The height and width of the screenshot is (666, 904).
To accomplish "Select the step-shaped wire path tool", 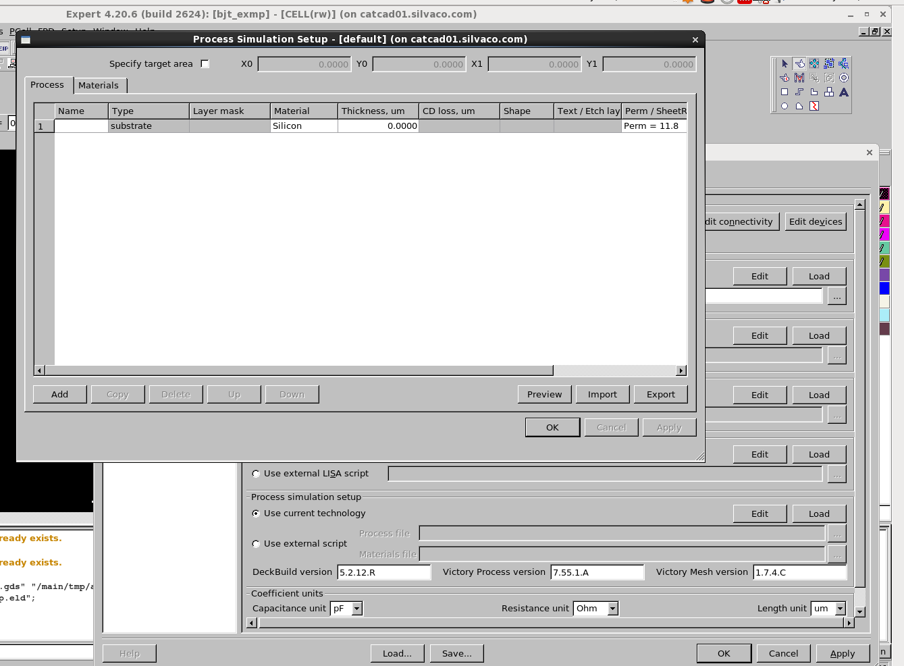I will click(x=799, y=92).
